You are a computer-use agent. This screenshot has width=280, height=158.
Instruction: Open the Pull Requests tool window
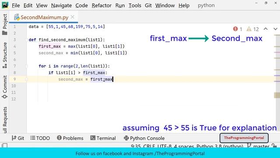[5, 120]
